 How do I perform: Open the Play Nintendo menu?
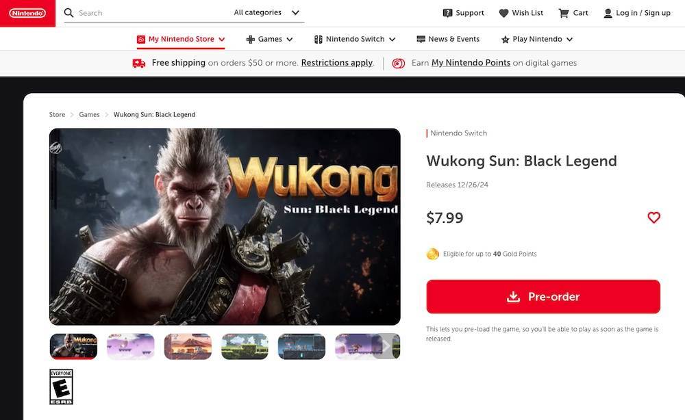[x=537, y=39]
